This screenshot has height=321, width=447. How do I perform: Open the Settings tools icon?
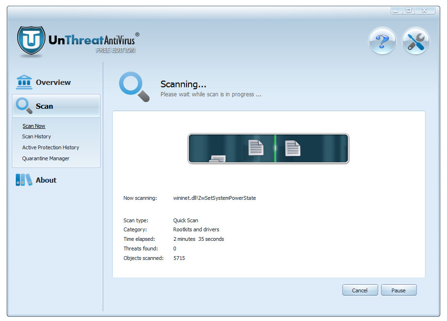coord(415,41)
